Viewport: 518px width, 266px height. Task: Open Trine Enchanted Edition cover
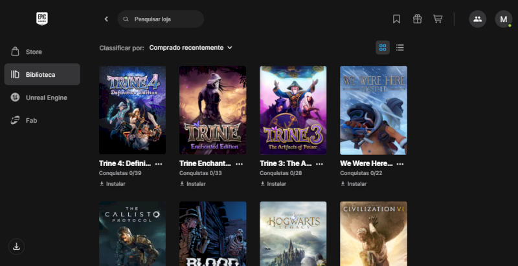tap(213, 110)
